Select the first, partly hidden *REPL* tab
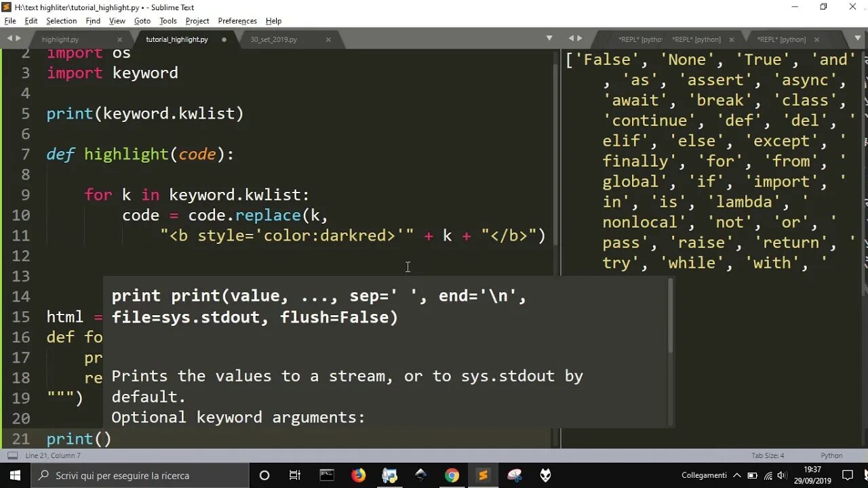This screenshot has width=868, height=488. (639, 39)
